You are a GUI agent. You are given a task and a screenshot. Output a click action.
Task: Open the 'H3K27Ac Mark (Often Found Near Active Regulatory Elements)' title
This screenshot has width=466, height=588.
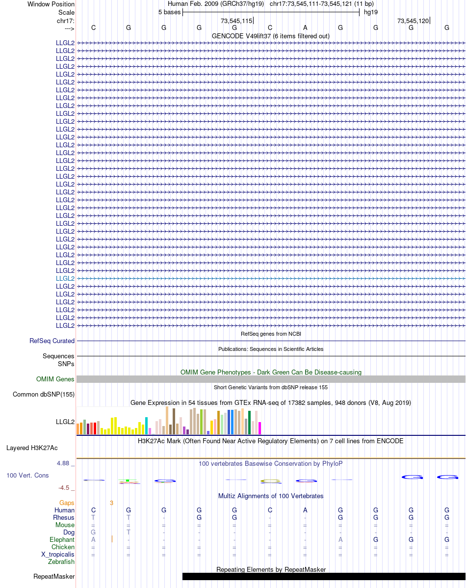(271, 441)
